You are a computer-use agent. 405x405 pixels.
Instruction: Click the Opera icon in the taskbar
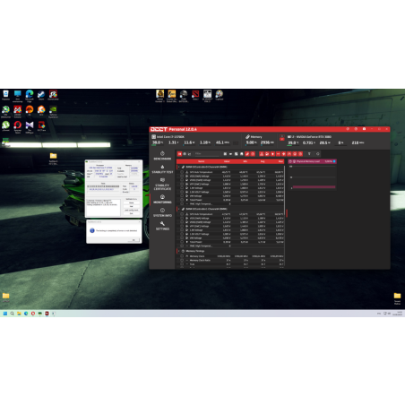tap(33, 314)
